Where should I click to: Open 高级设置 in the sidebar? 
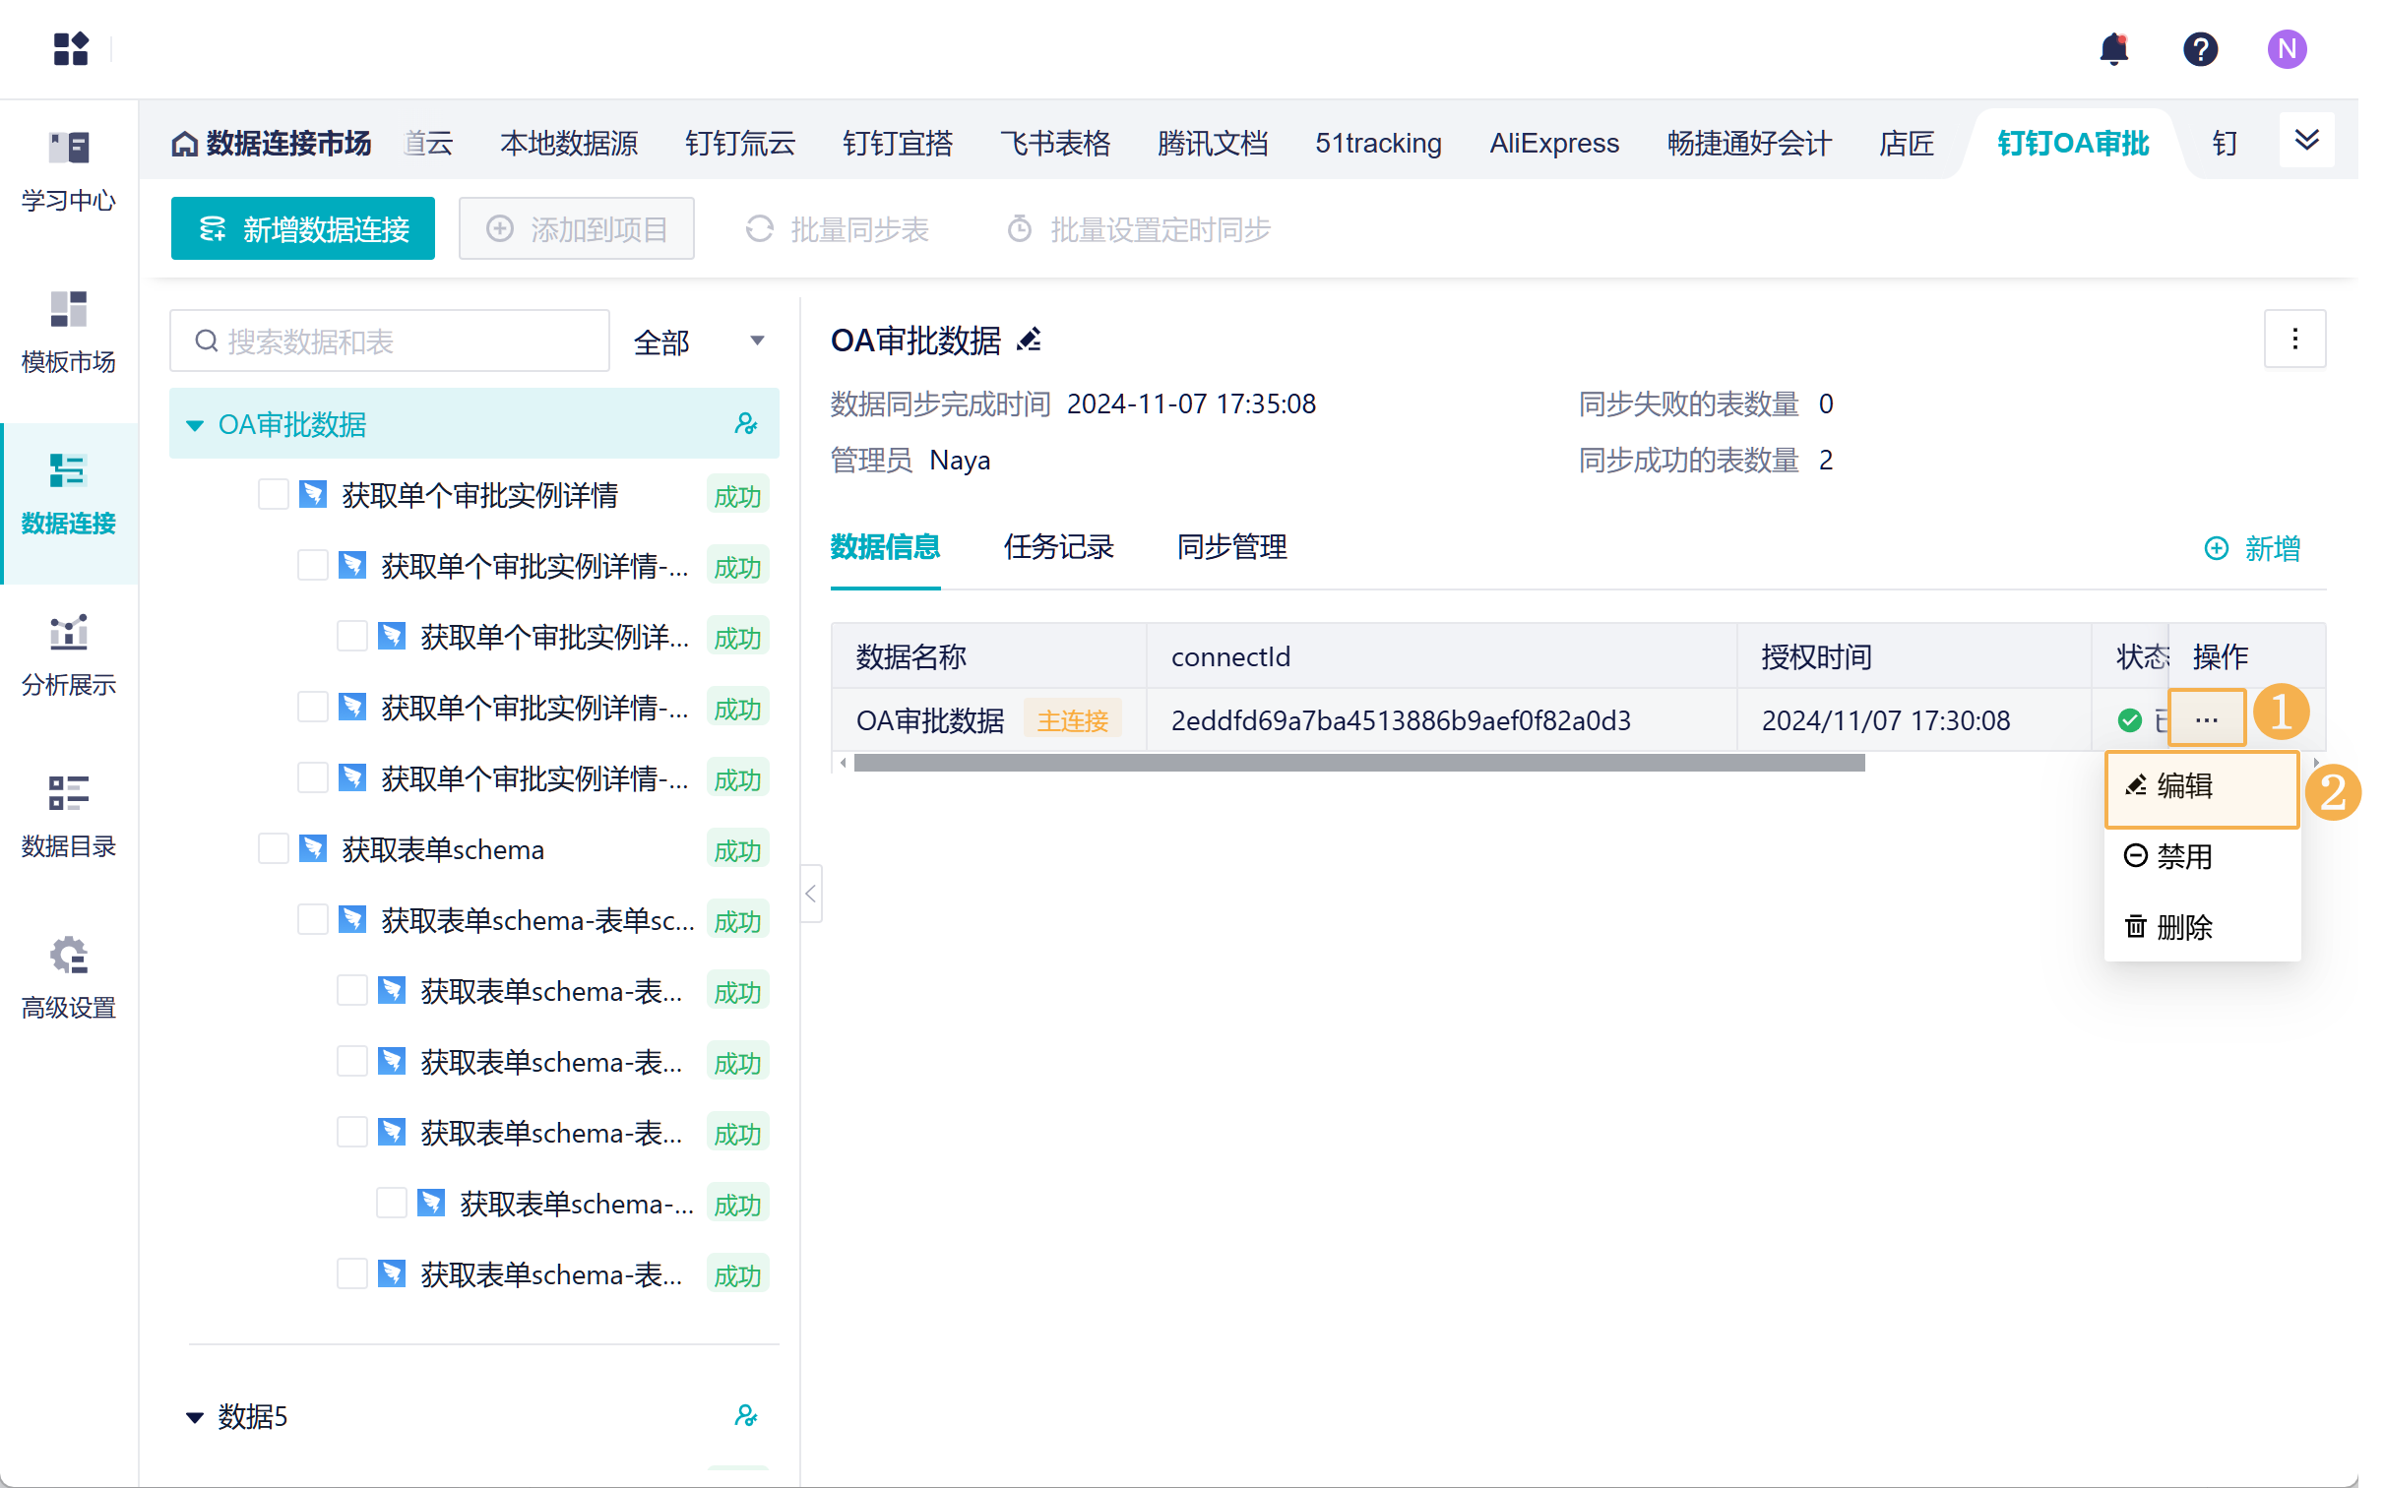click(x=69, y=977)
